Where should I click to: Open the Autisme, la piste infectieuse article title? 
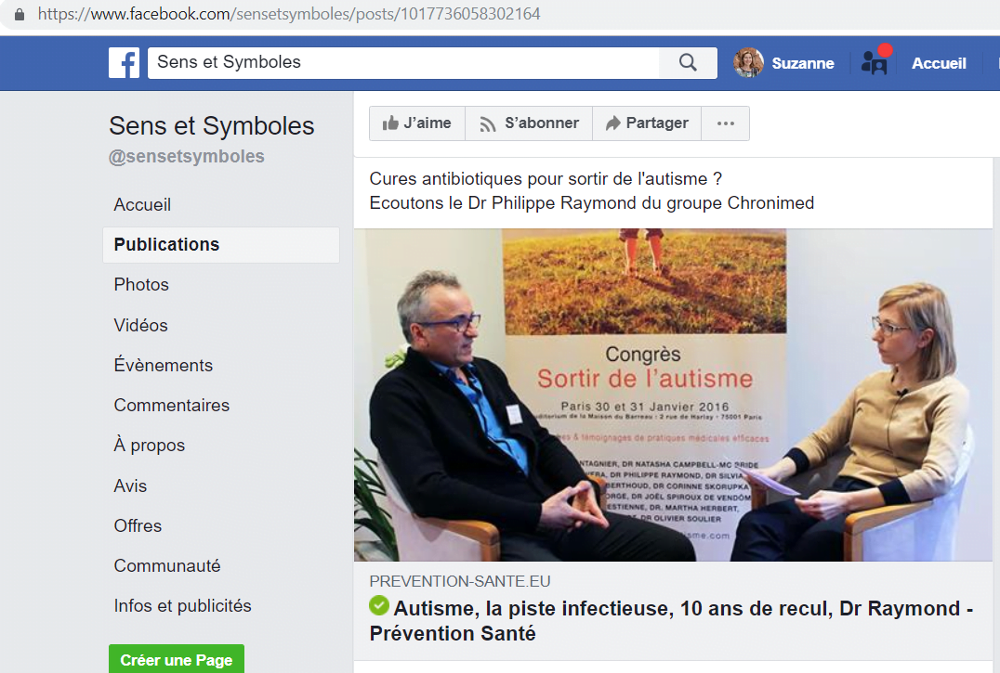[671, 621]
